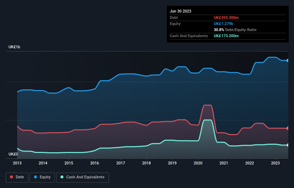Click the UK£1b y-axis label
The image size is (294, 188).
(x=14, y=47)
